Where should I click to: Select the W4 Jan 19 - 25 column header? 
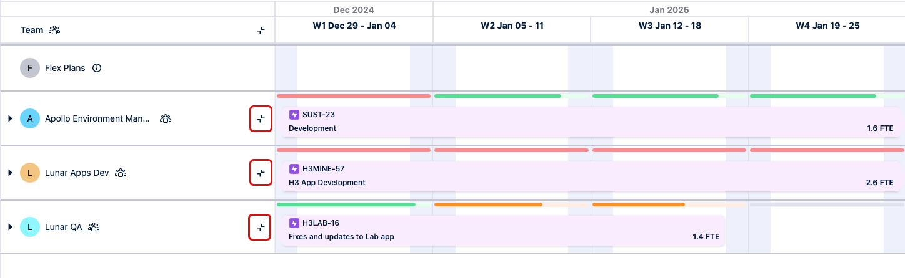(x=827, y=26)
